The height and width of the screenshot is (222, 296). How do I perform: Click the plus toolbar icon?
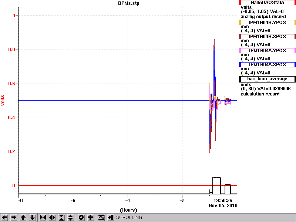pyautogui.click(x=90, y=218)
